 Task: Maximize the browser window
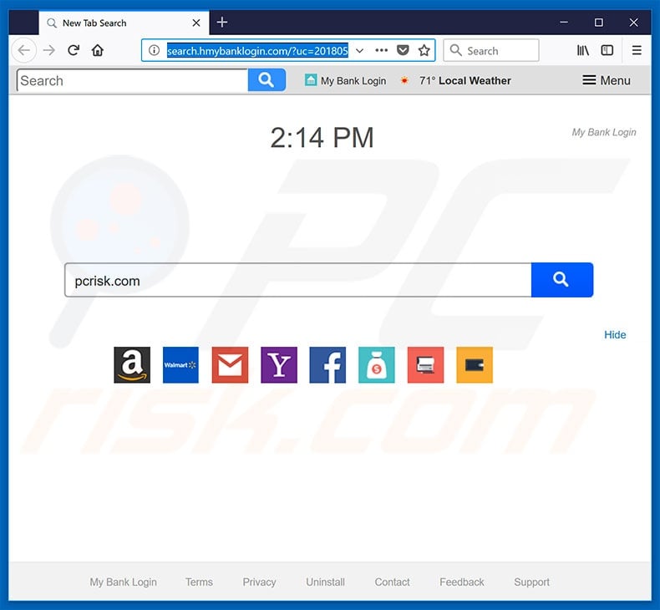[x=598, y=23]
